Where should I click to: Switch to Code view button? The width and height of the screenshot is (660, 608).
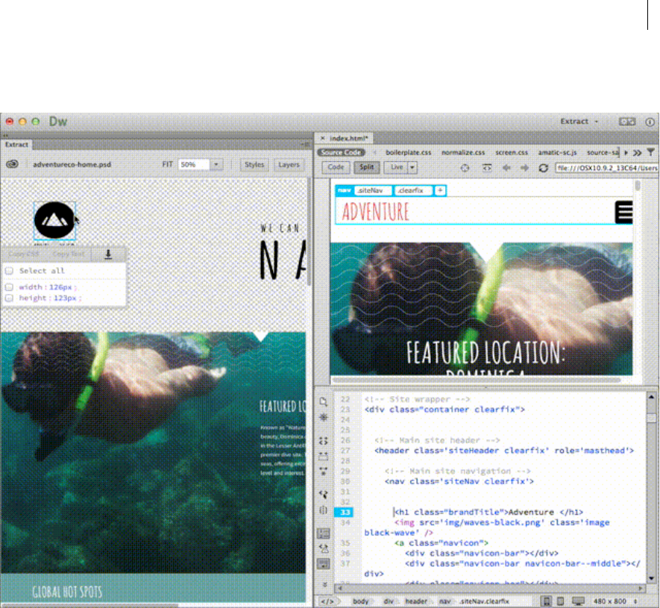(x=336, y=168)
